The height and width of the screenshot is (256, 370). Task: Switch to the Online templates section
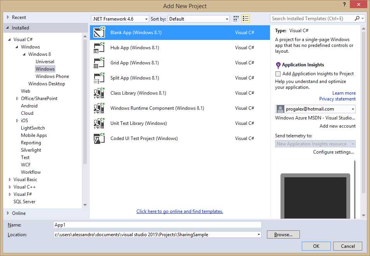(x=17, y=213)
